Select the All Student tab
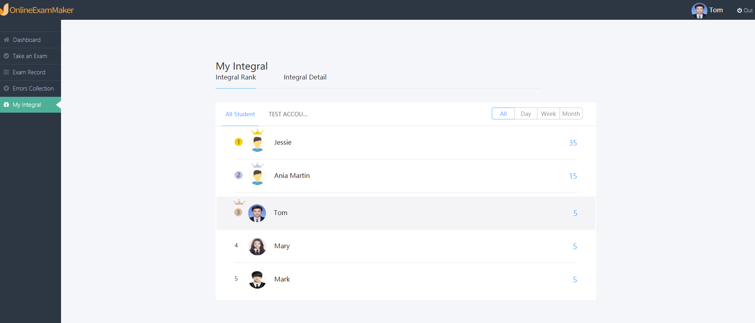Viewport: 755px width, 323px height. tap(240, 114)
